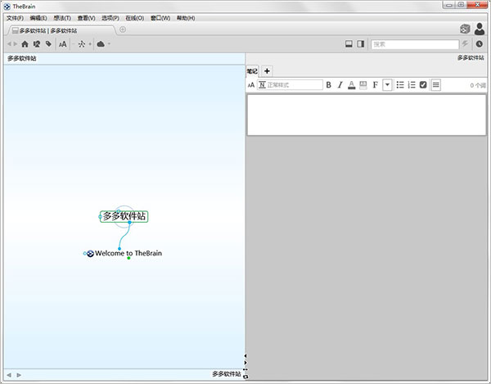The width and height of the screenshot is (491, 384).
Task: Click the lightning bolt icon beside search
Action: (465, 44)
